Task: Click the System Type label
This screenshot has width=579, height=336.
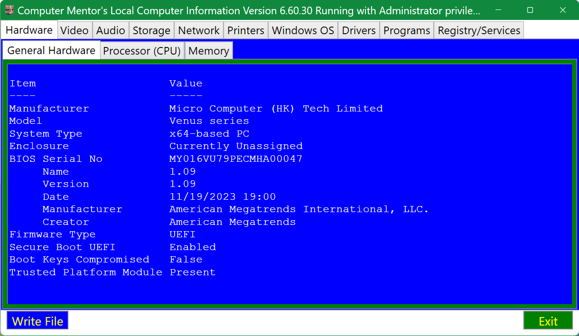Action: (x=46, y=134)
